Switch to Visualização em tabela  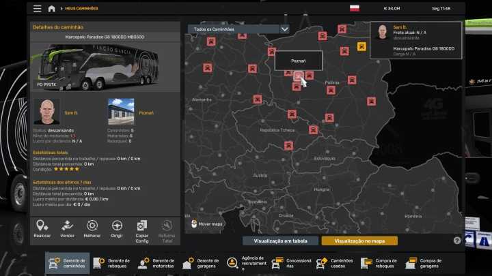pos(280,241)
